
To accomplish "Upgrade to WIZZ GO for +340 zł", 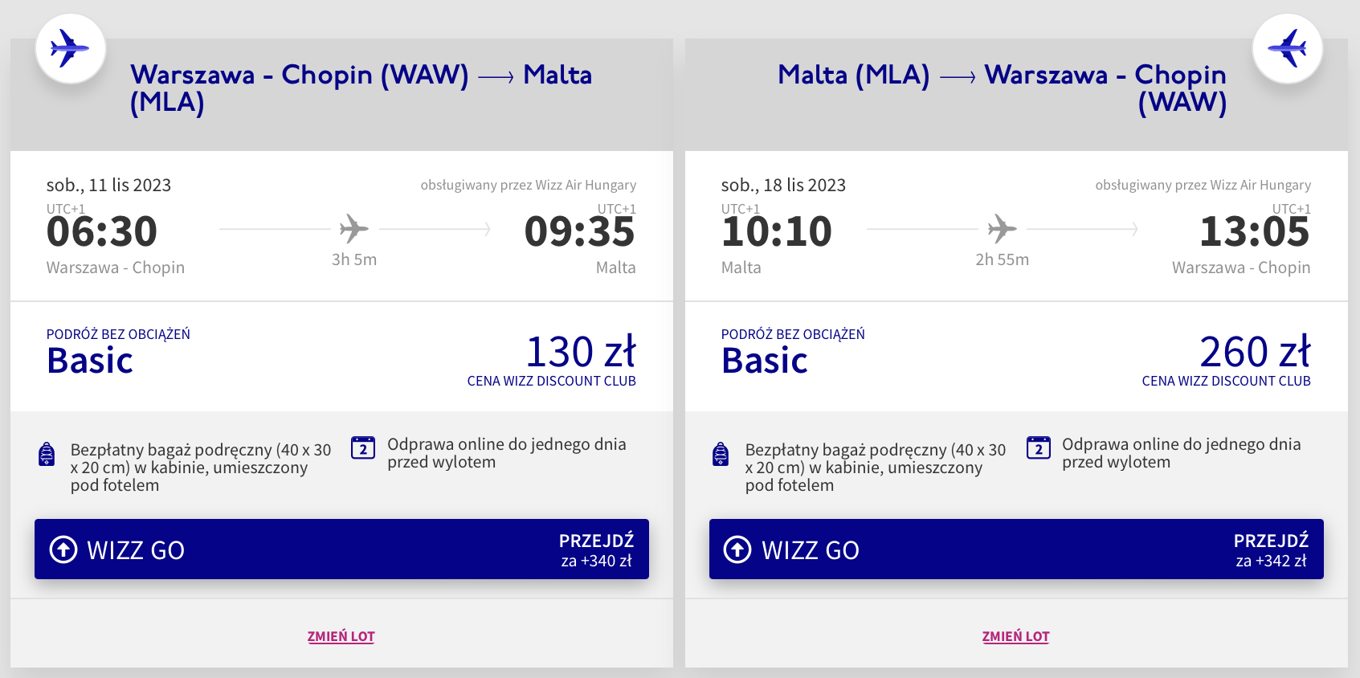I will click(341, 549).
